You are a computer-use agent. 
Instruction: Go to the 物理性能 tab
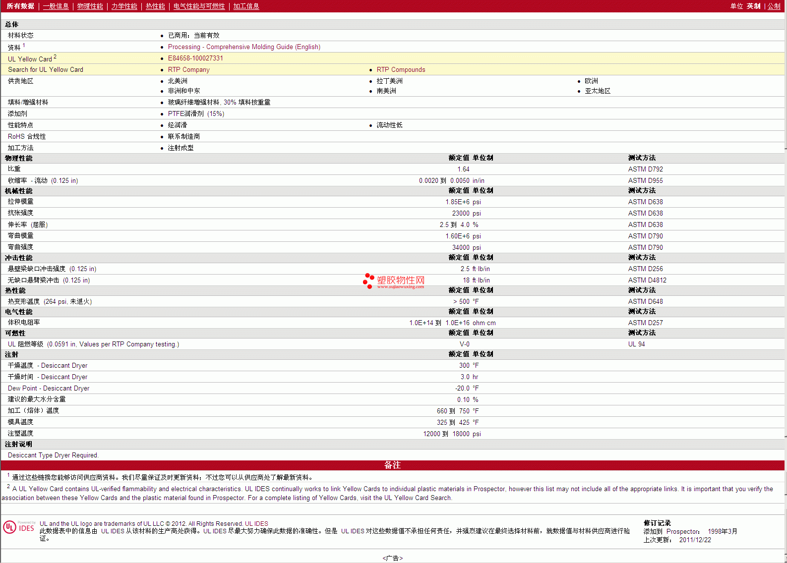coord(90,6)
